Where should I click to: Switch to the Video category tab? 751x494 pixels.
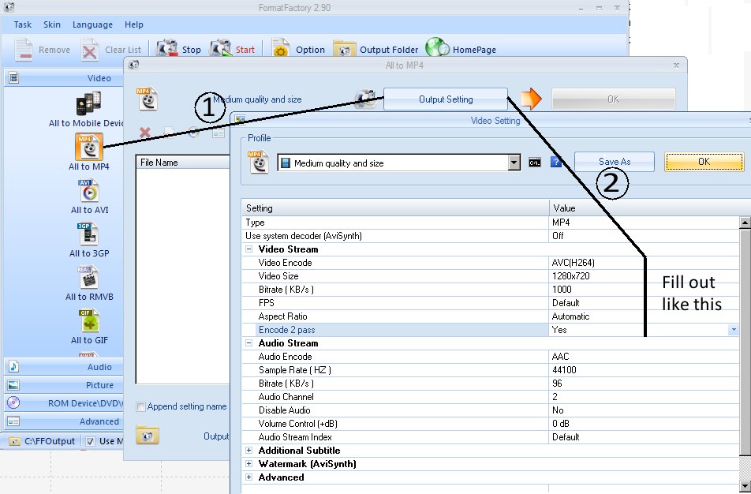point(64,78)
